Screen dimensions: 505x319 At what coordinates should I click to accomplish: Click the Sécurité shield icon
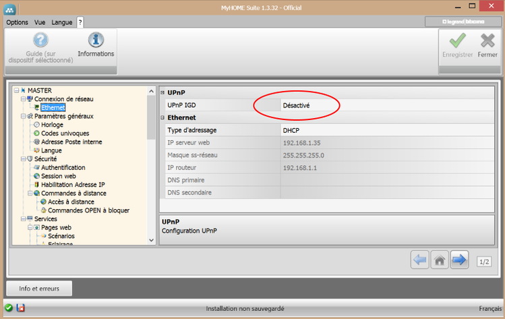pyautogui.click(x=30, y=159)
